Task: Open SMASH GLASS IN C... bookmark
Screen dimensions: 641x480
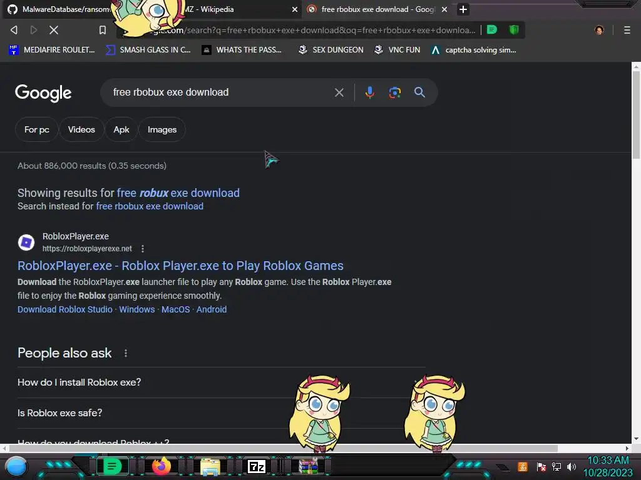Action: (x=148, y=50)
